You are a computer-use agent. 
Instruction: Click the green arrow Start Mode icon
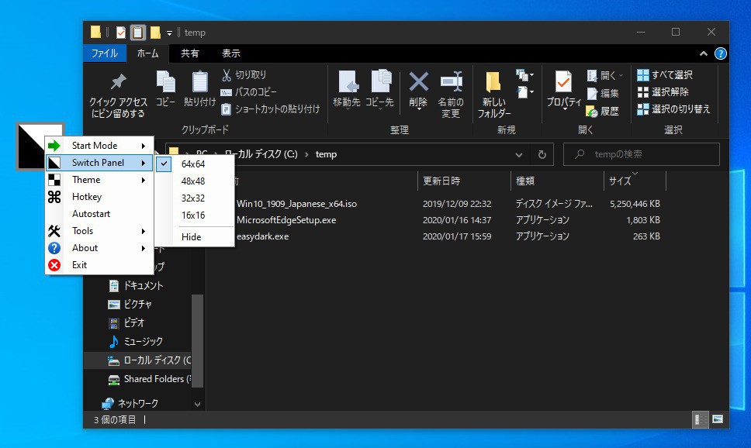(x=54, y=146)
